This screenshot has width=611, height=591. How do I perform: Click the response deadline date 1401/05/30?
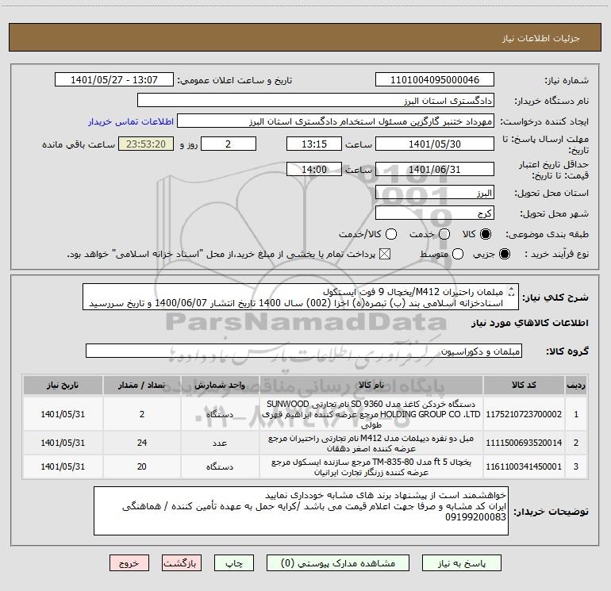tap(435, 144)
